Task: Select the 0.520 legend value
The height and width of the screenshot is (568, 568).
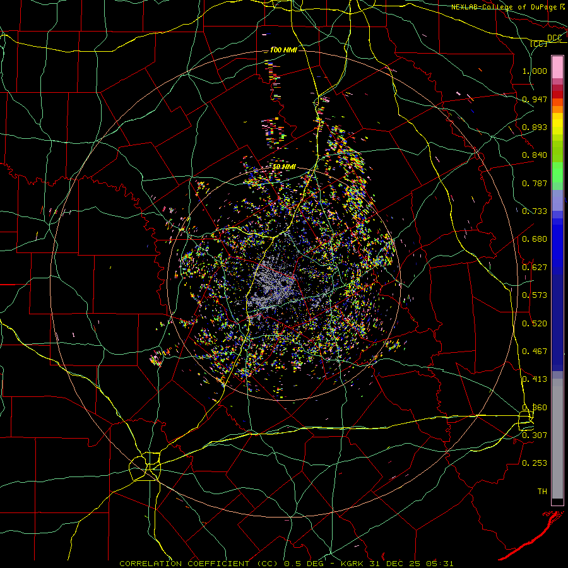Action: point(535,324)
